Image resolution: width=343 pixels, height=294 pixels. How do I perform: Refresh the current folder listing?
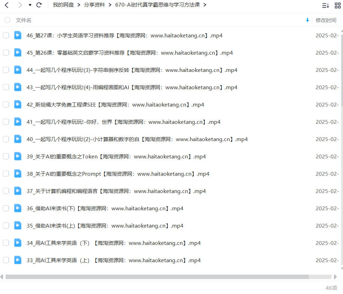pos(39,5)
